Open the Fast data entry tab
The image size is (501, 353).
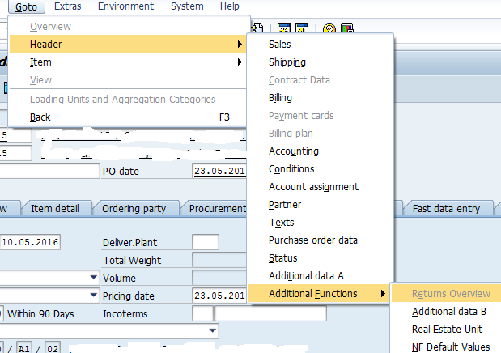coord(445,209)
